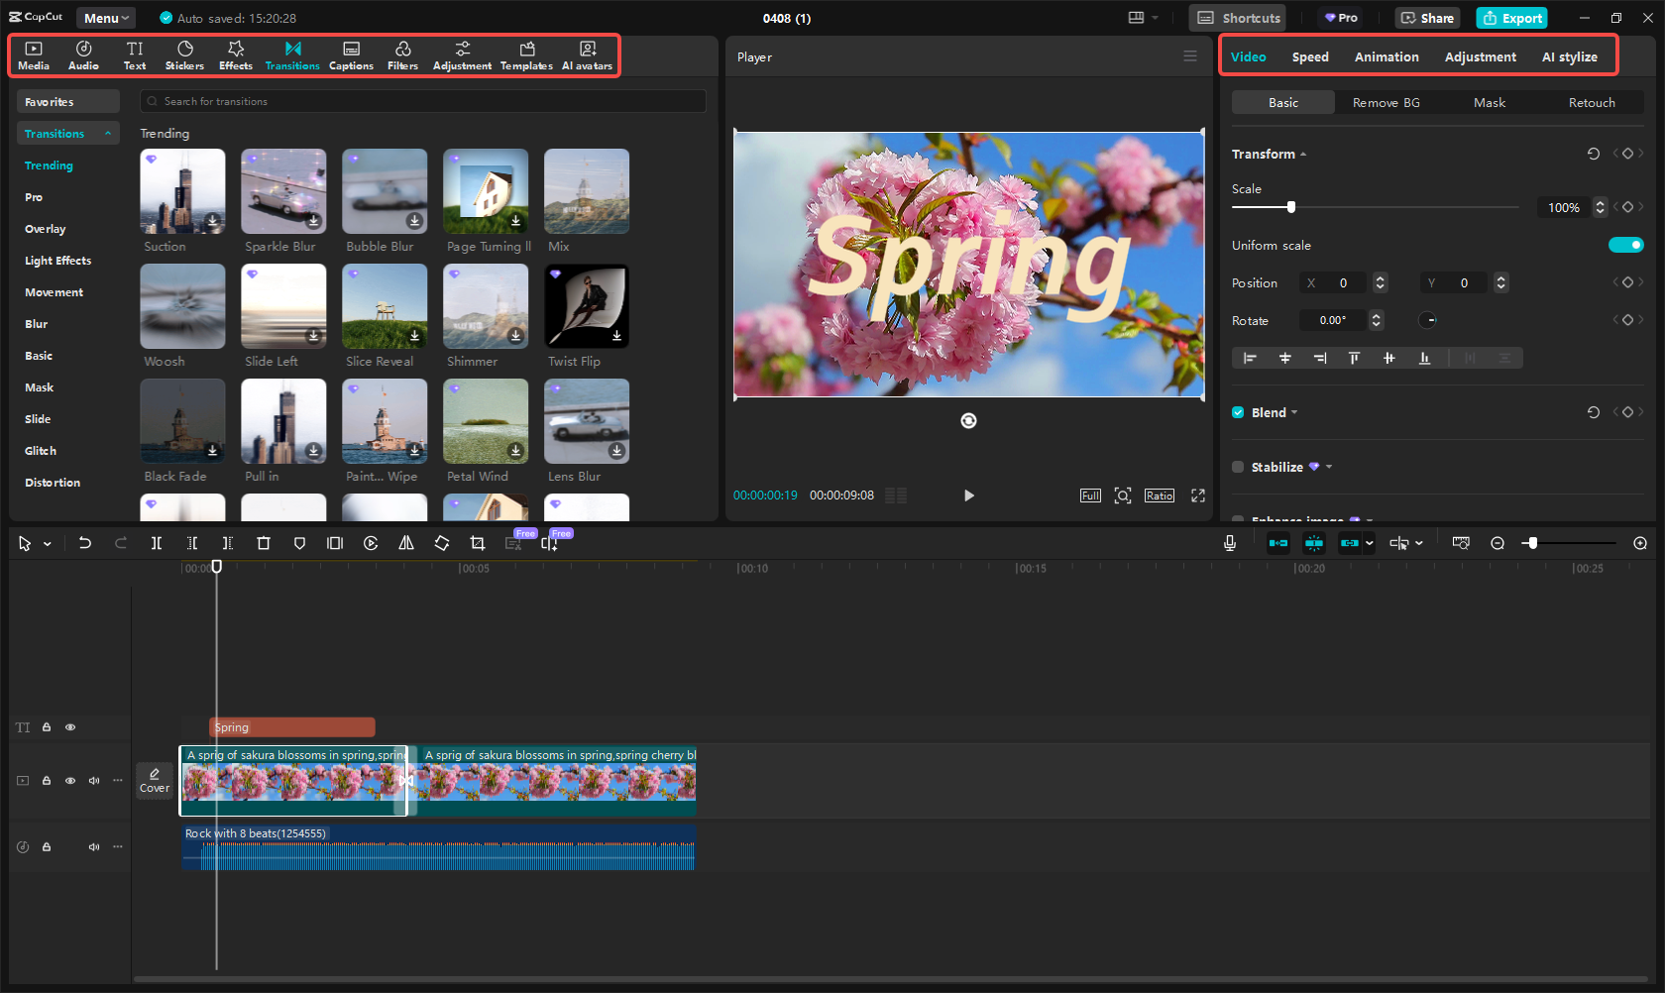Select the Remove BG tab
Image resolution: width=1665 pixels, height=993 pixels.
tap(1386, 102)
